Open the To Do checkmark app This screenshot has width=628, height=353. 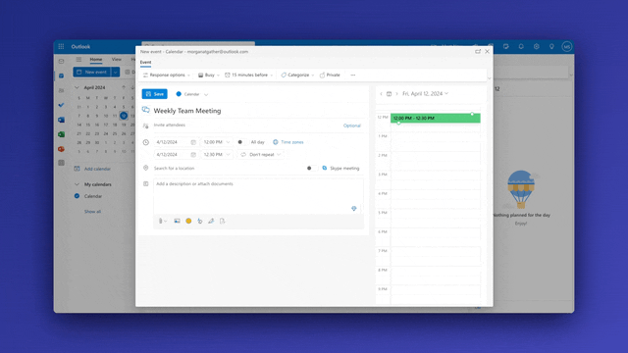[x=61, y=105]
